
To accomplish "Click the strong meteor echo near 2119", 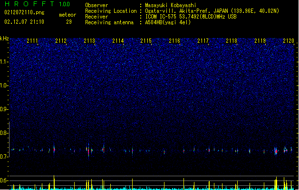I will 276,151.
